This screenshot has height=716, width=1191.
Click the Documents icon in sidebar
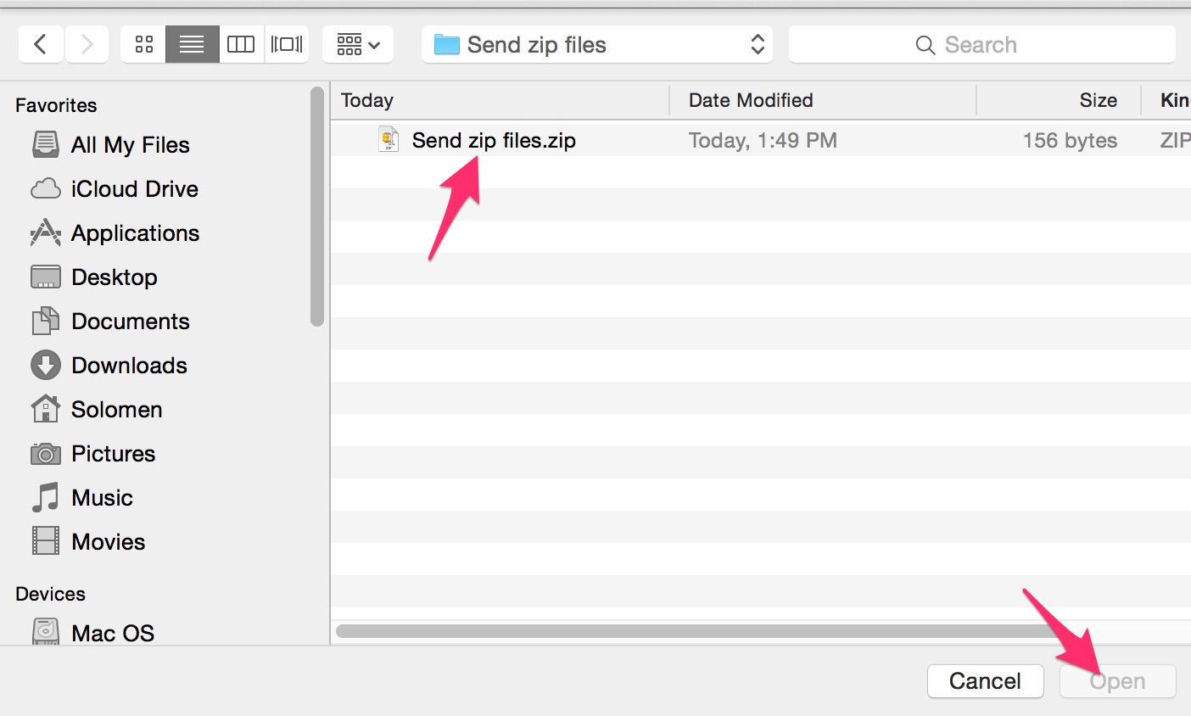tap(46, 321)
